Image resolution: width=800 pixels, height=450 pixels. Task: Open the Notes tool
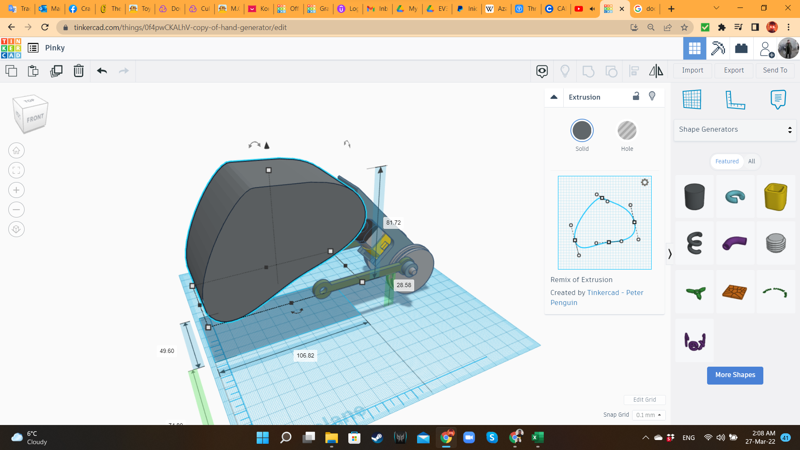click(x=778, y=100)
